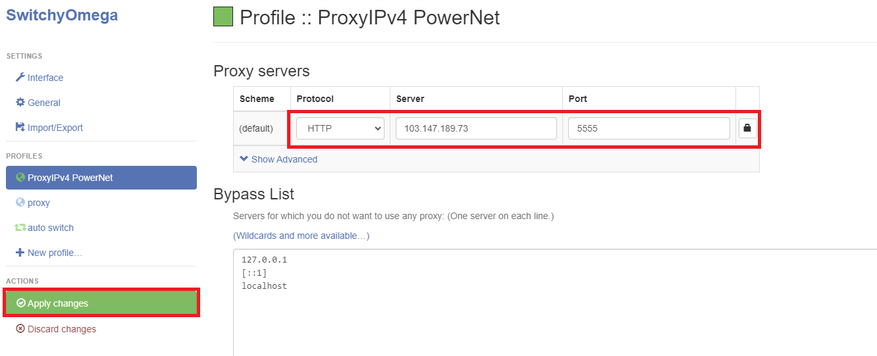Click the green profile color swatch

[223, 16]
